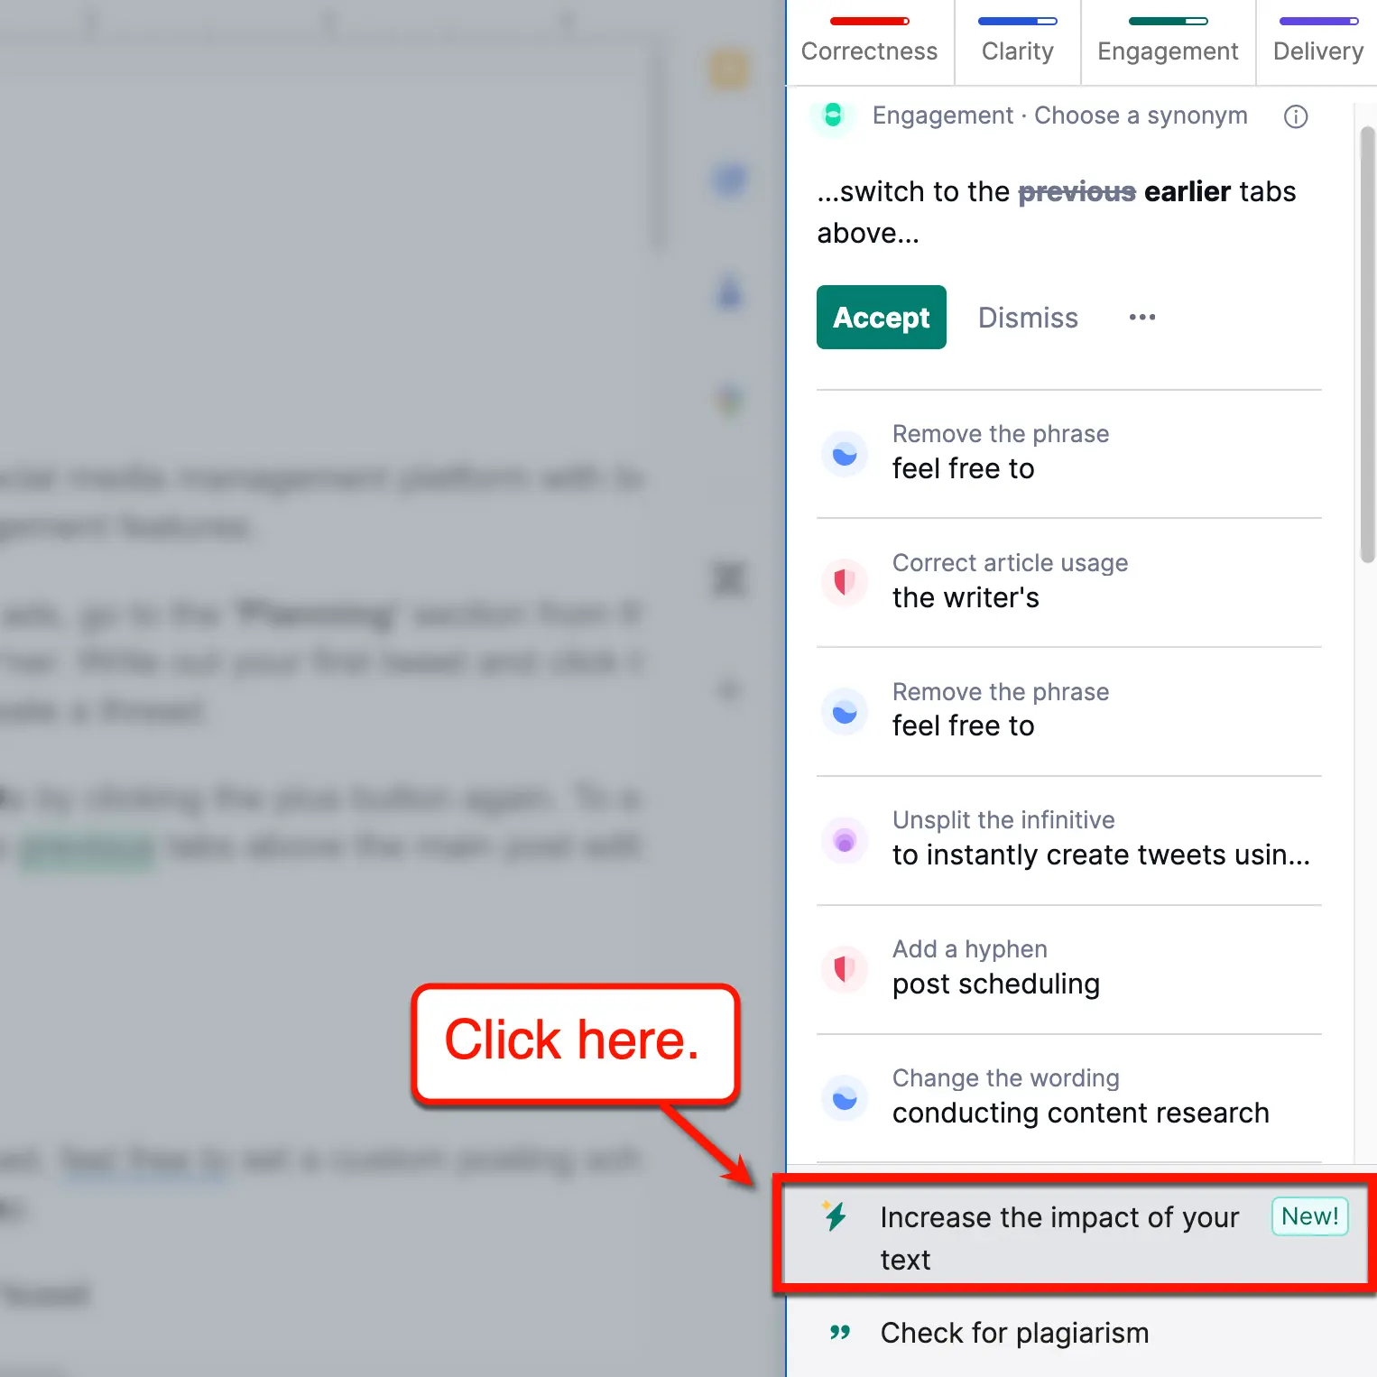
Task: Click "Check for plagiarism"
Action: 1014,1333
